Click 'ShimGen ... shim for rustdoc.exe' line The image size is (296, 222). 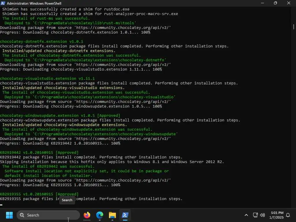coord(66,9)
